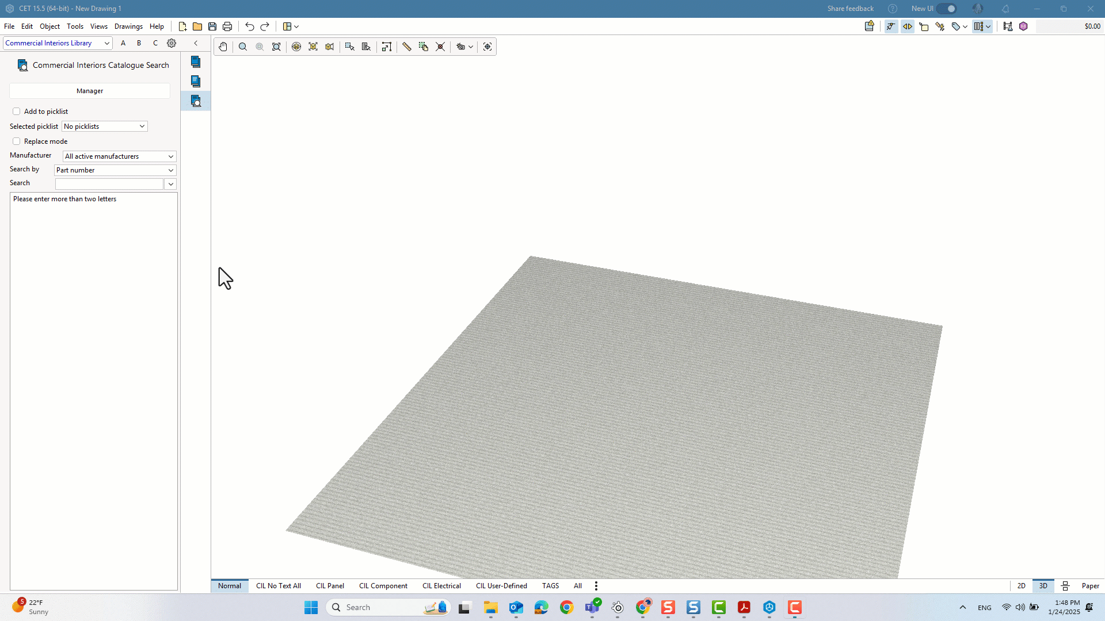The height and width of the screenshot is (621, 1105).
Task: Expand the price tag dropdown arrow
Action: (965, 26)
